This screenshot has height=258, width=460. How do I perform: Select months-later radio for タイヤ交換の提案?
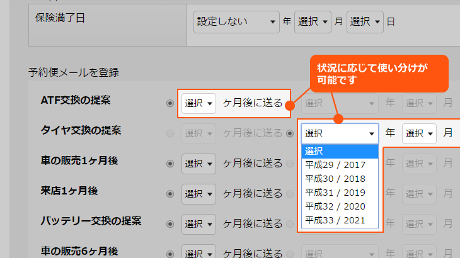(170, 133)
